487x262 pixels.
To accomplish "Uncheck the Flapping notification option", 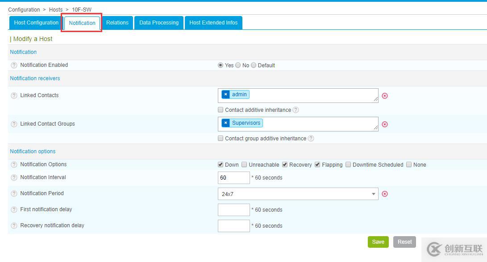I will coord(317,165).
